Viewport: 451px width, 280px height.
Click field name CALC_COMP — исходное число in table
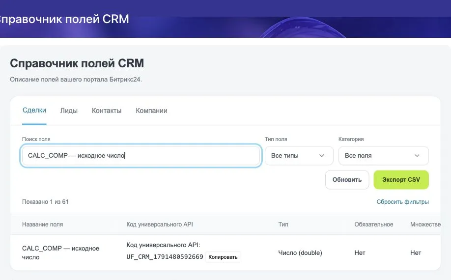(x=61, y=252)
